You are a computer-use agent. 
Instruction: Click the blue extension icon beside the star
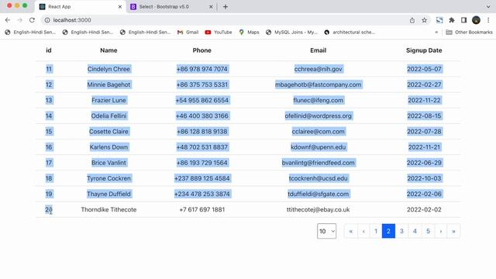[439, 20]
